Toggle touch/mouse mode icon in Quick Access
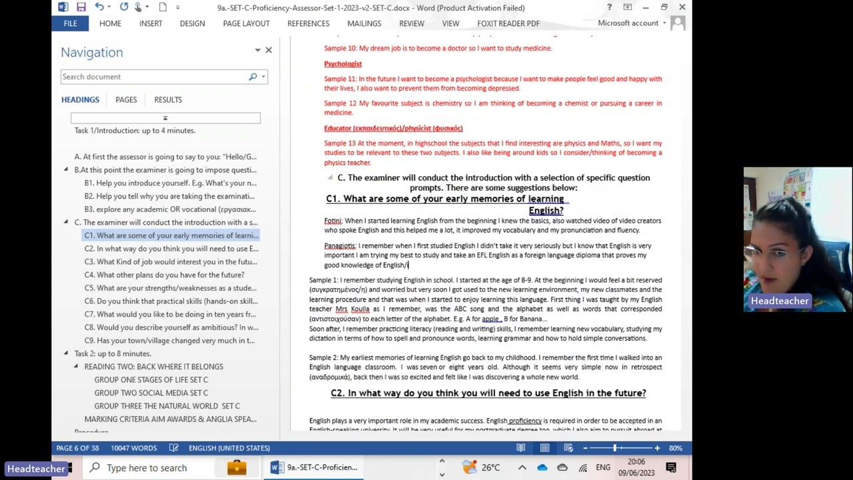This screenshot has width=853, height=480. coord(139,7)
